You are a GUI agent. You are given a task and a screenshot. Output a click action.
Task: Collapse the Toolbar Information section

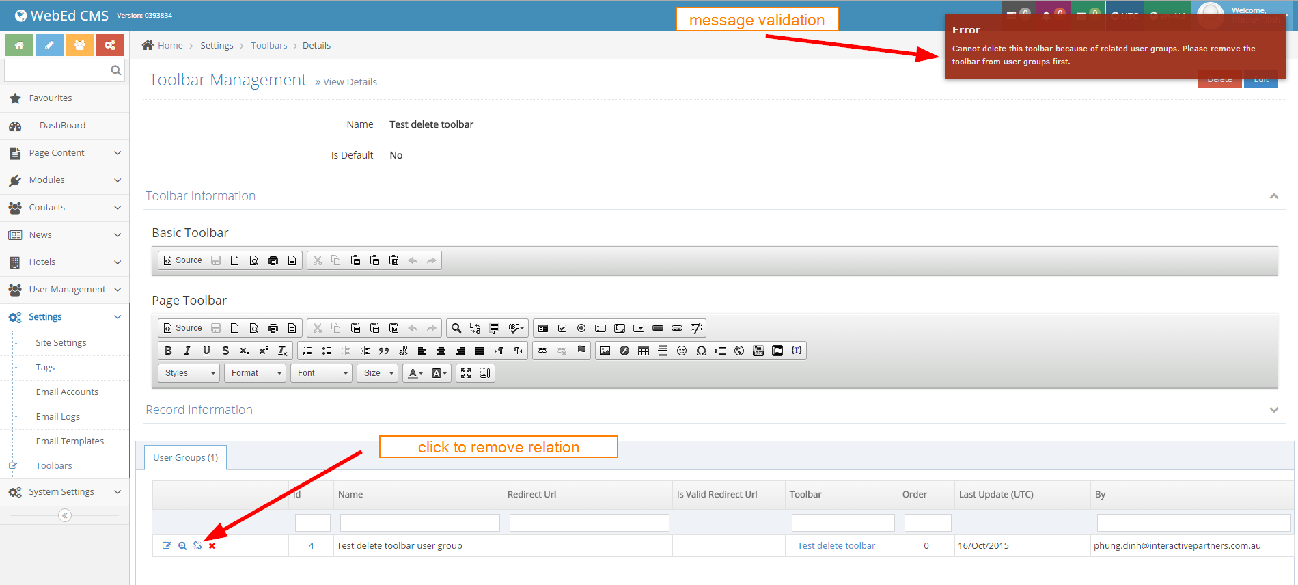[1273, 196]
